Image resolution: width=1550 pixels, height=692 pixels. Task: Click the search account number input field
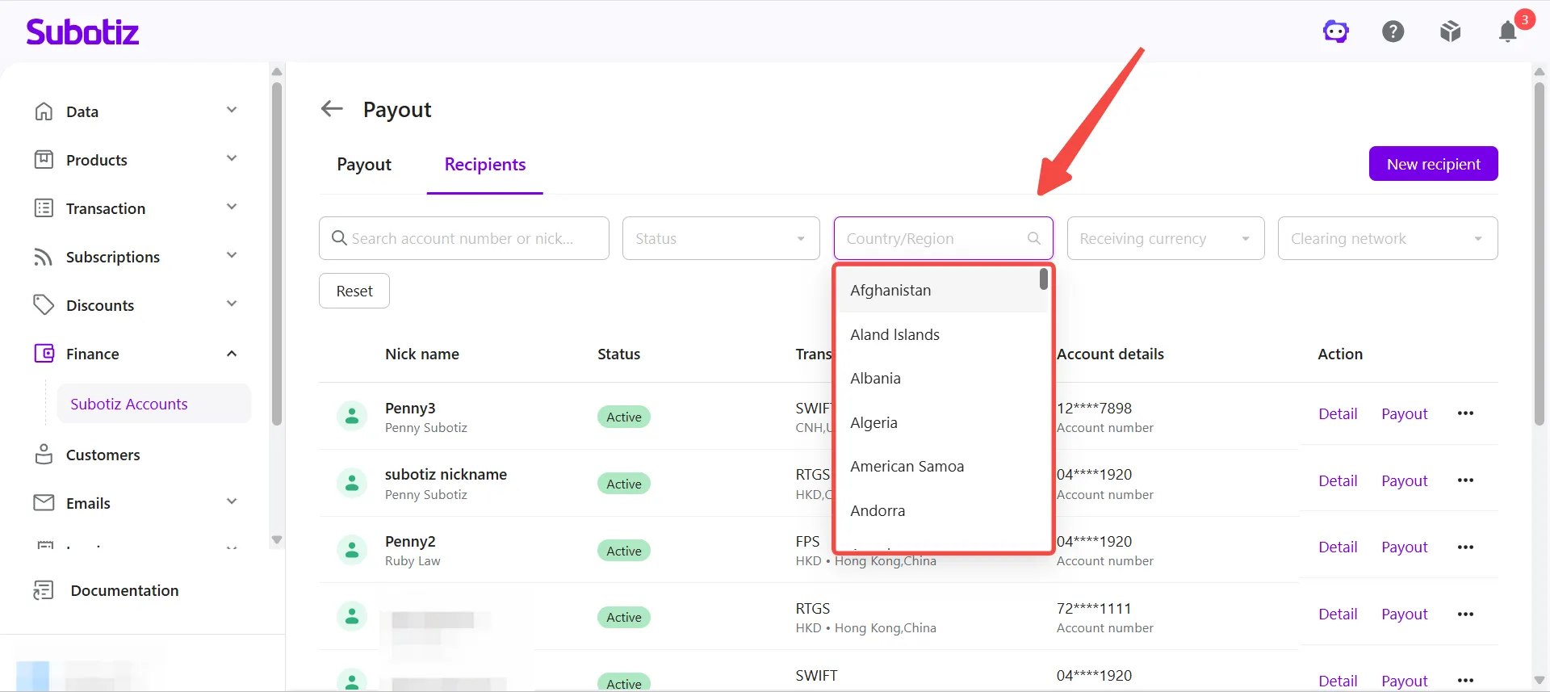pos(464,238)
